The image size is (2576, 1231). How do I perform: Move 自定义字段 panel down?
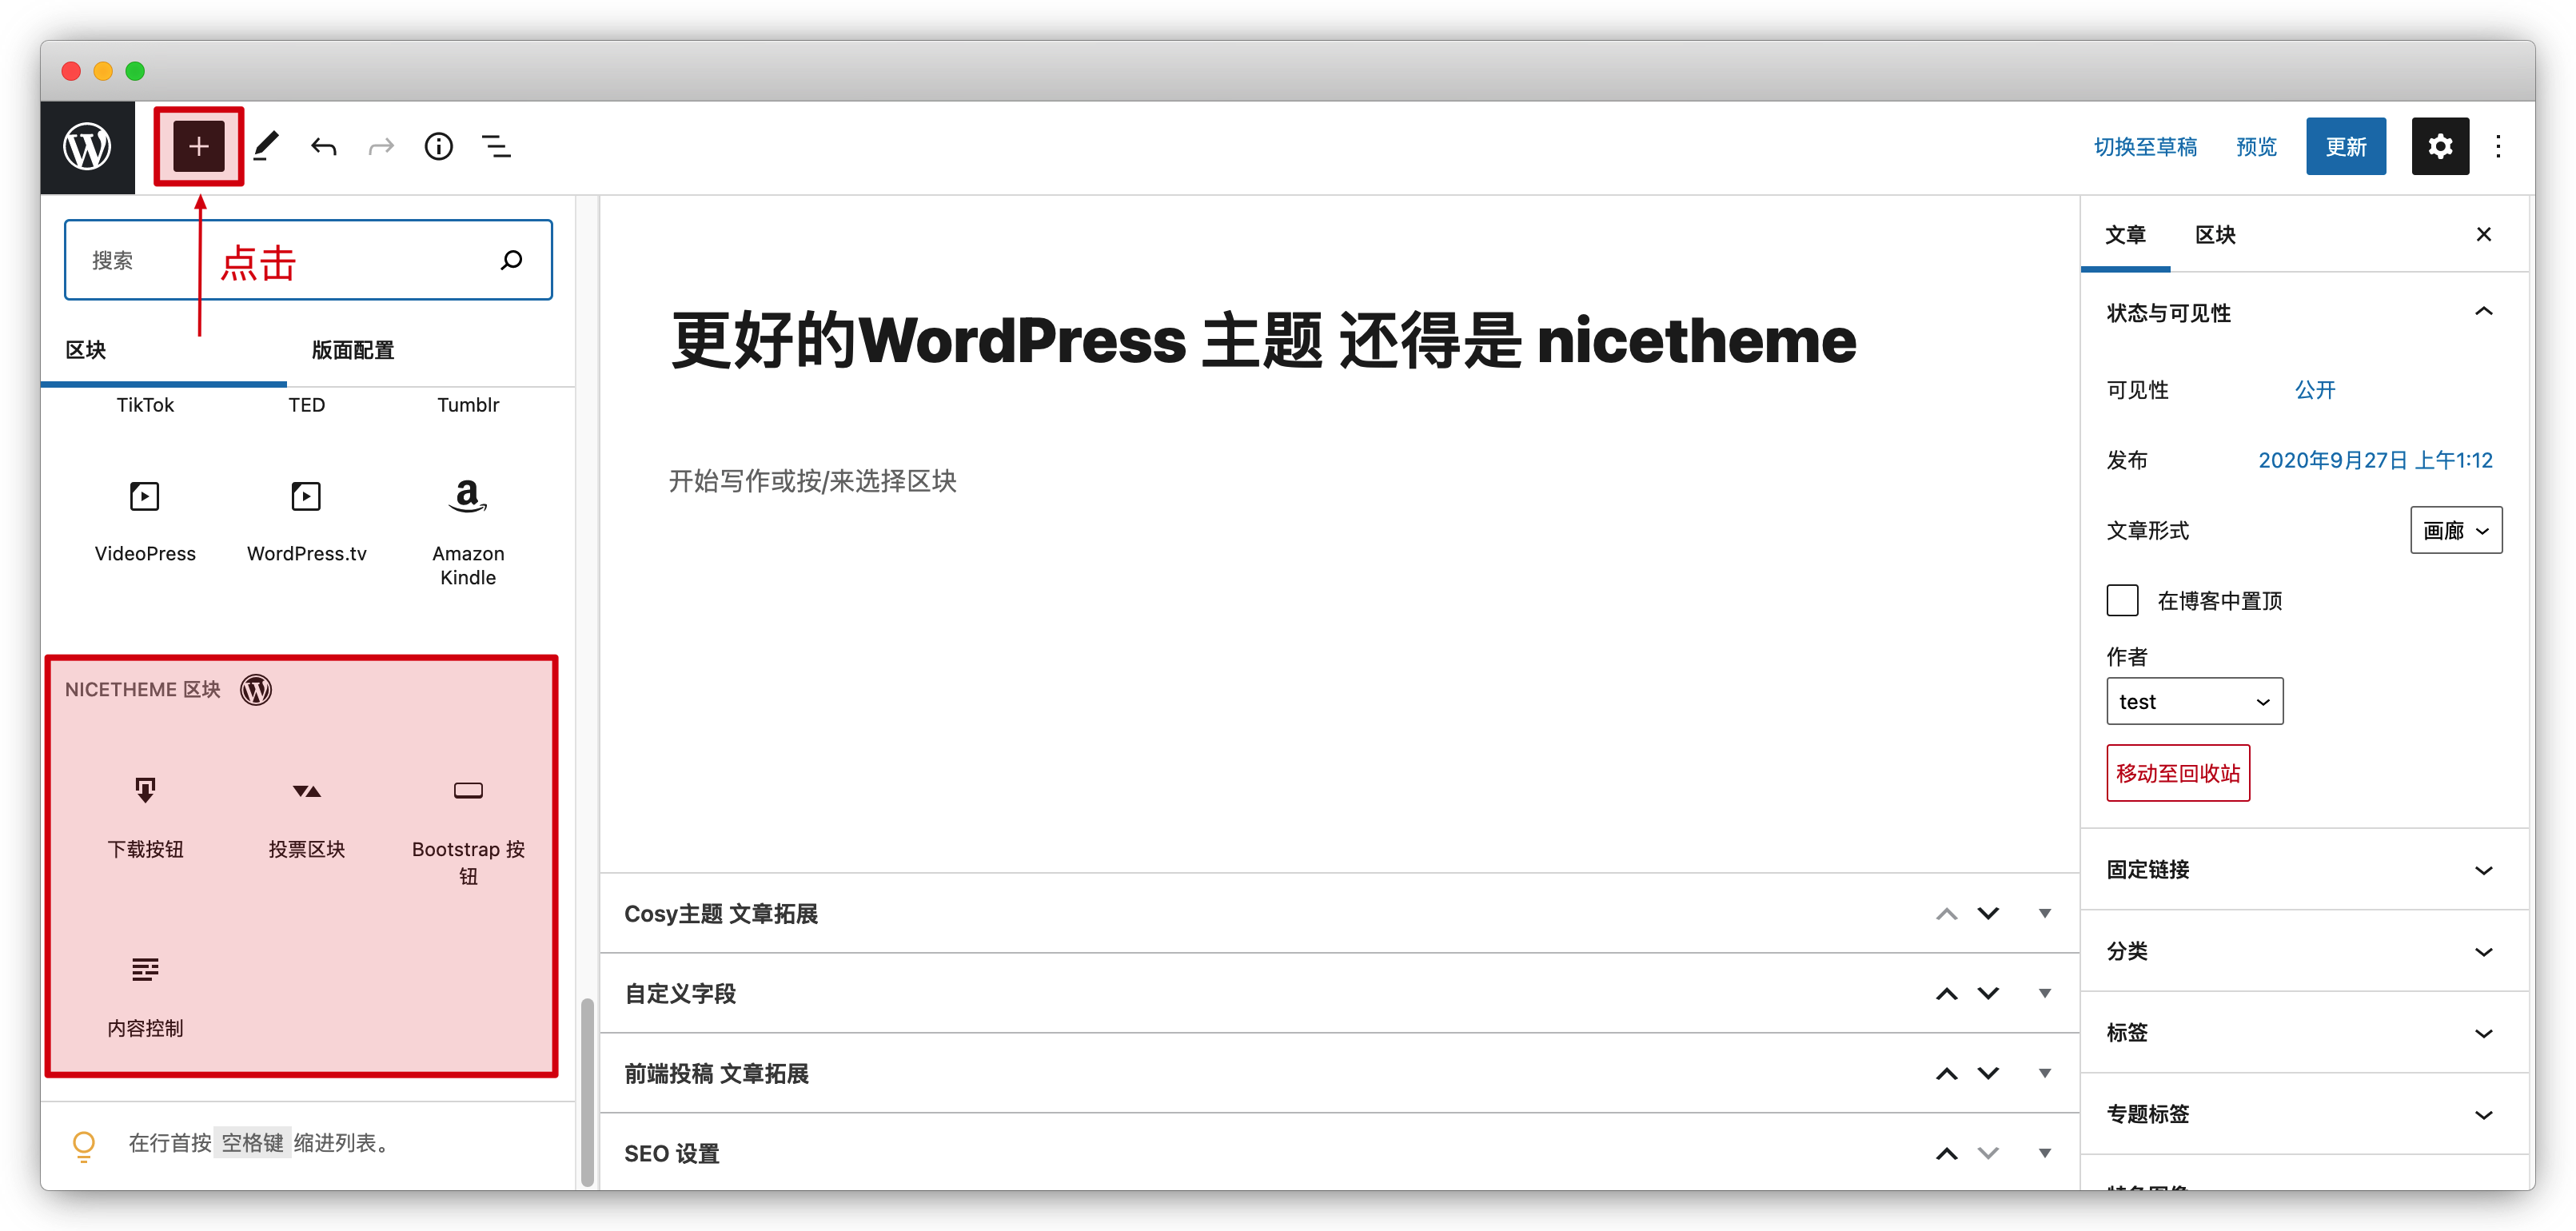click(1988, 993)
